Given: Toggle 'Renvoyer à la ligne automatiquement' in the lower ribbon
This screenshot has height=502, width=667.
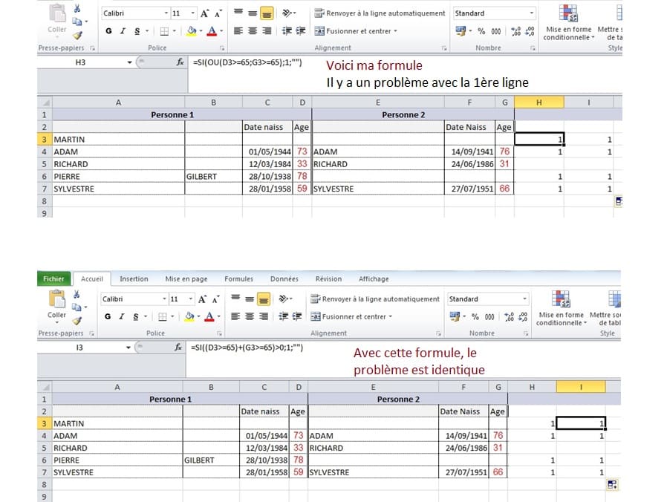Looking at the screenshot, I should tap(374, 299).
